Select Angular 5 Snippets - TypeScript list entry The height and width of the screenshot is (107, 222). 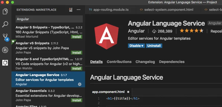(48, 32)
